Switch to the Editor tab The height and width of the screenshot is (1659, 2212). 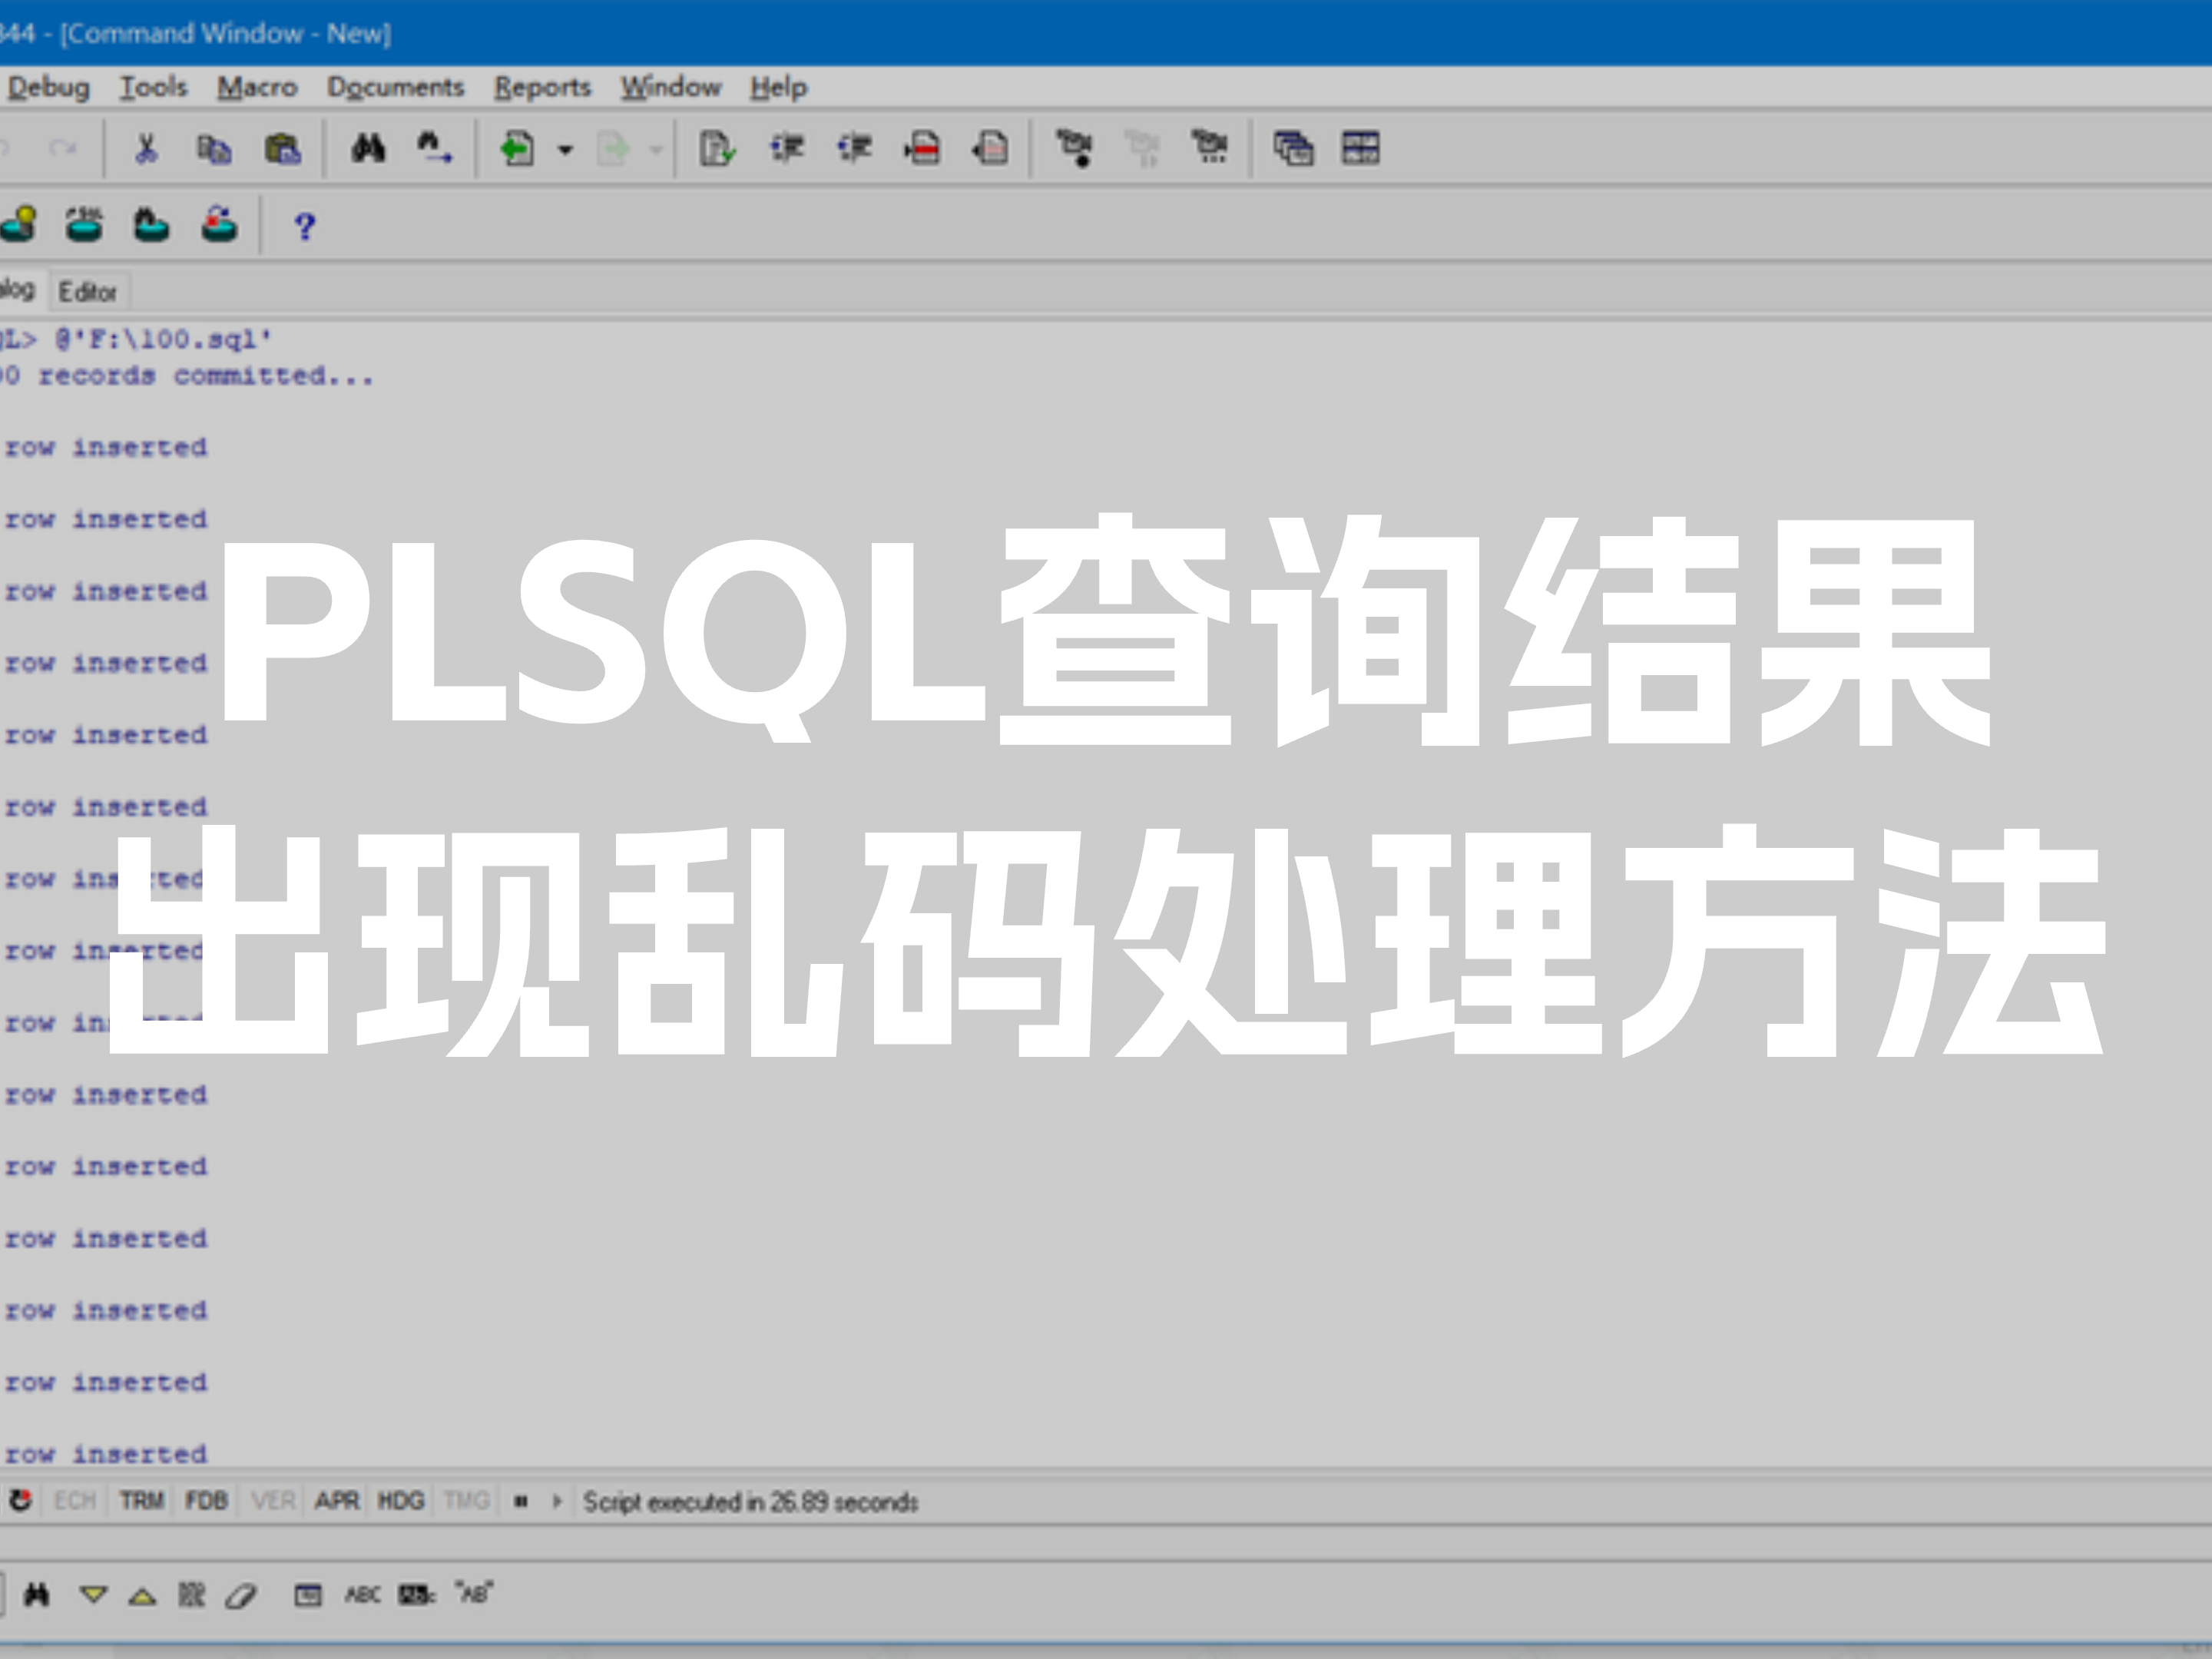(x=88, y=292)
